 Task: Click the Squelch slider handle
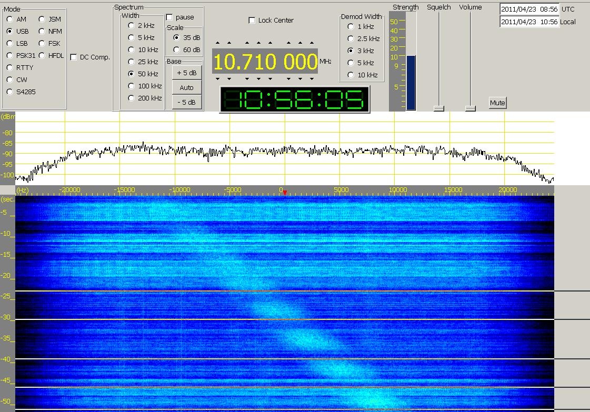click(438, 108)
